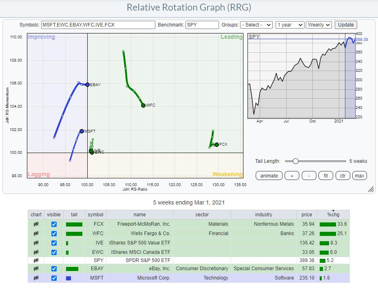Open the Weekly interval dropdown
This screenshot has height=291, width=378.
pyautogui.click(x=318, y=25)
